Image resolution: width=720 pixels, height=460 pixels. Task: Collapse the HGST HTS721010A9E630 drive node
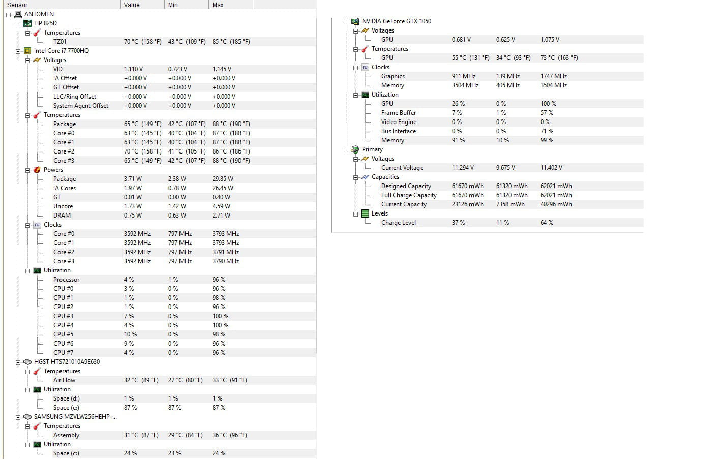[x=18, y=362]
